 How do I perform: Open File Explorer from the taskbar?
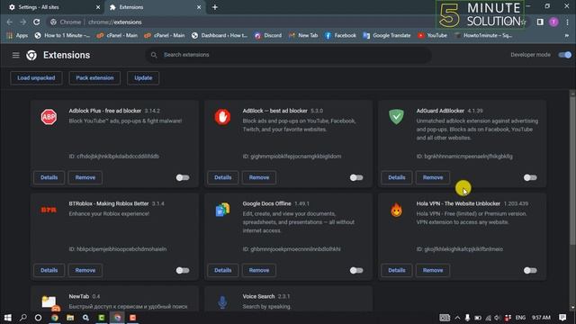click(x=70, y=318)
